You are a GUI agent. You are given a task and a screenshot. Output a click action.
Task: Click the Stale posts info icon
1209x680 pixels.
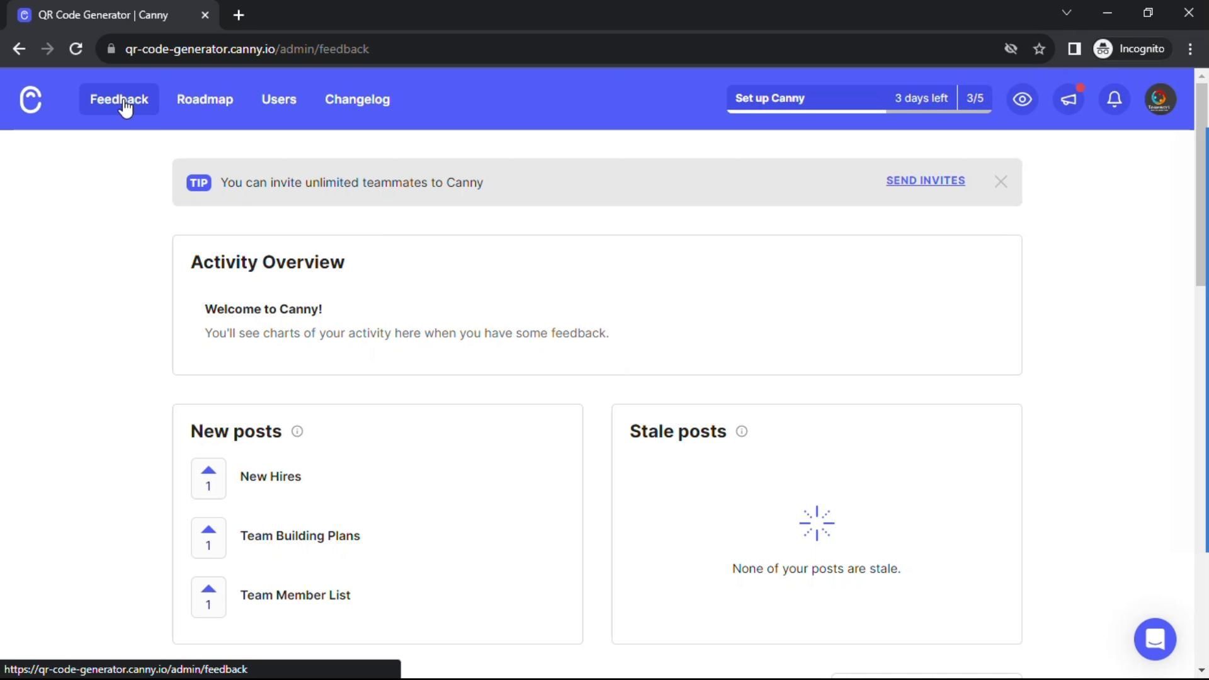[x=742, y=431]
